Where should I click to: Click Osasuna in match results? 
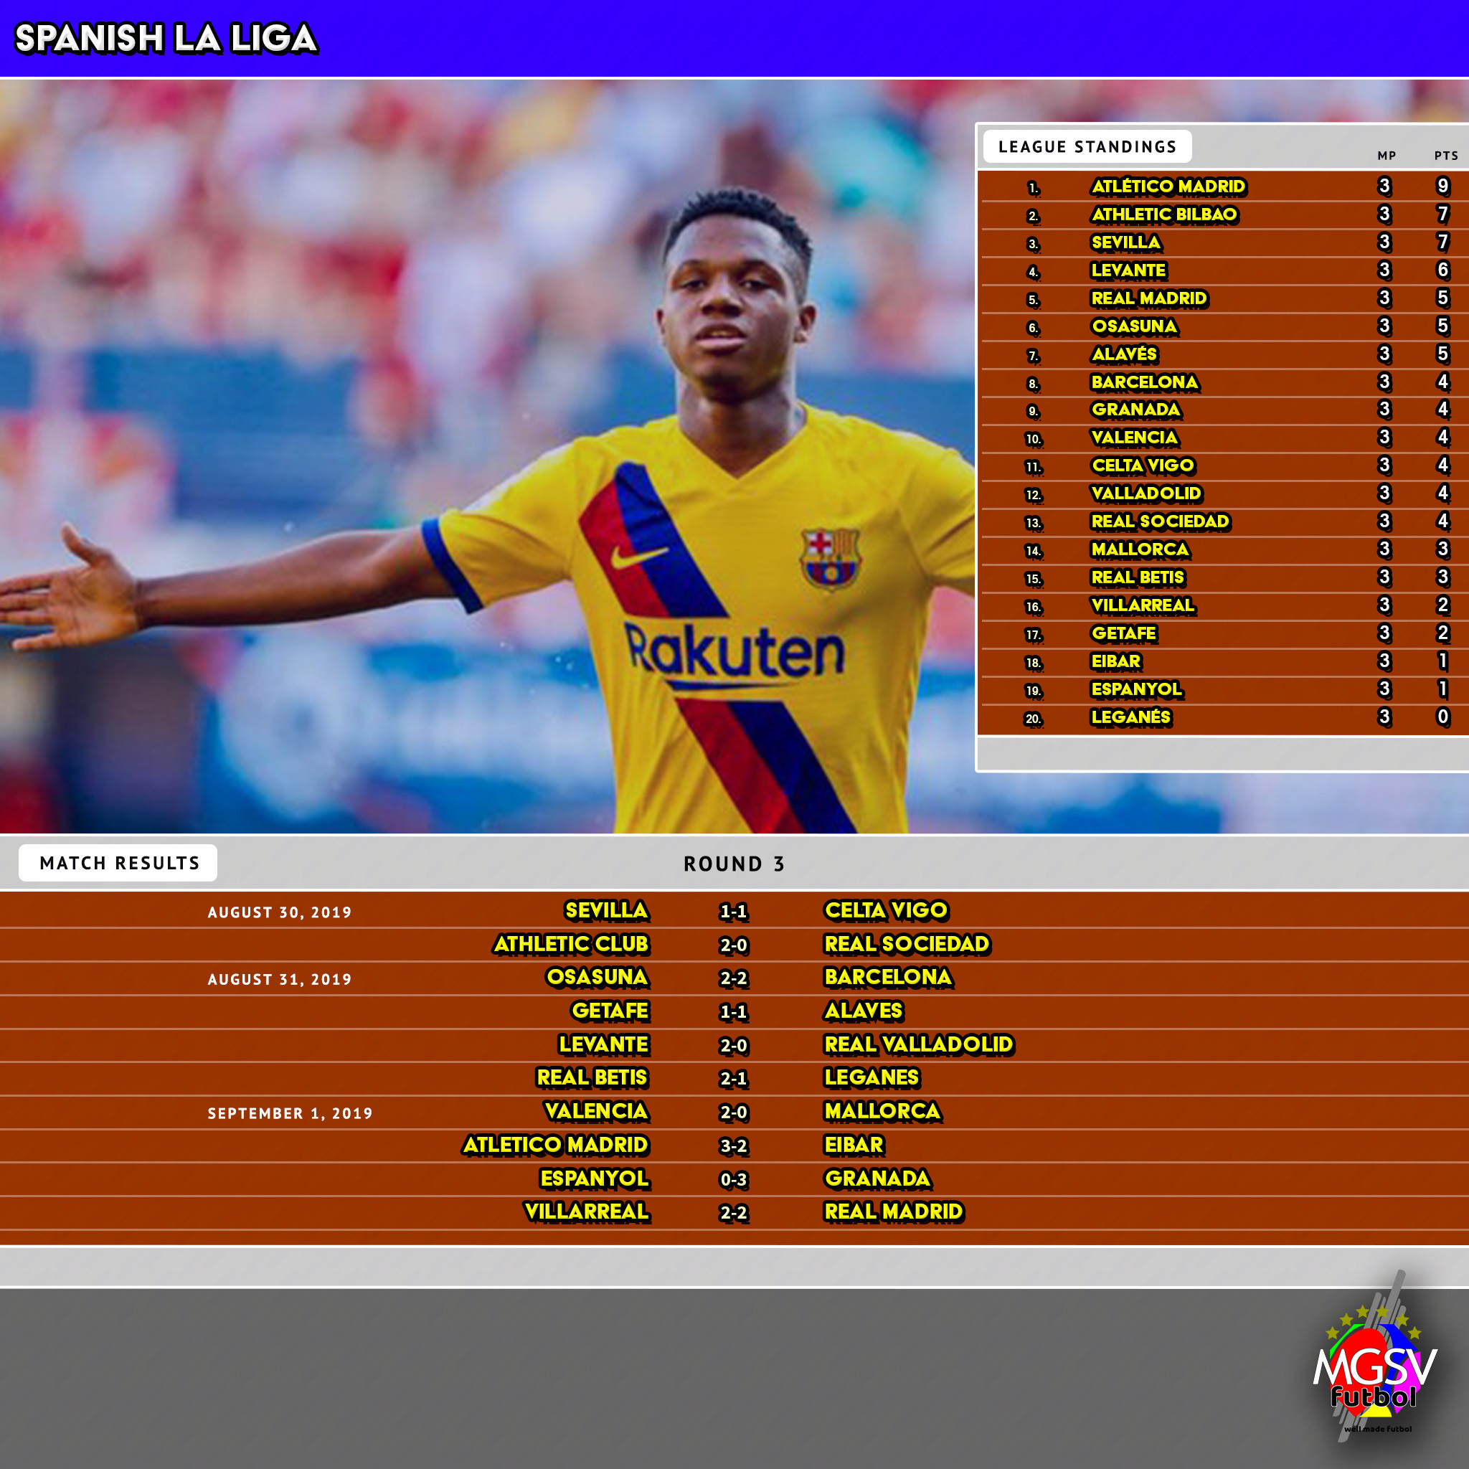597,977
